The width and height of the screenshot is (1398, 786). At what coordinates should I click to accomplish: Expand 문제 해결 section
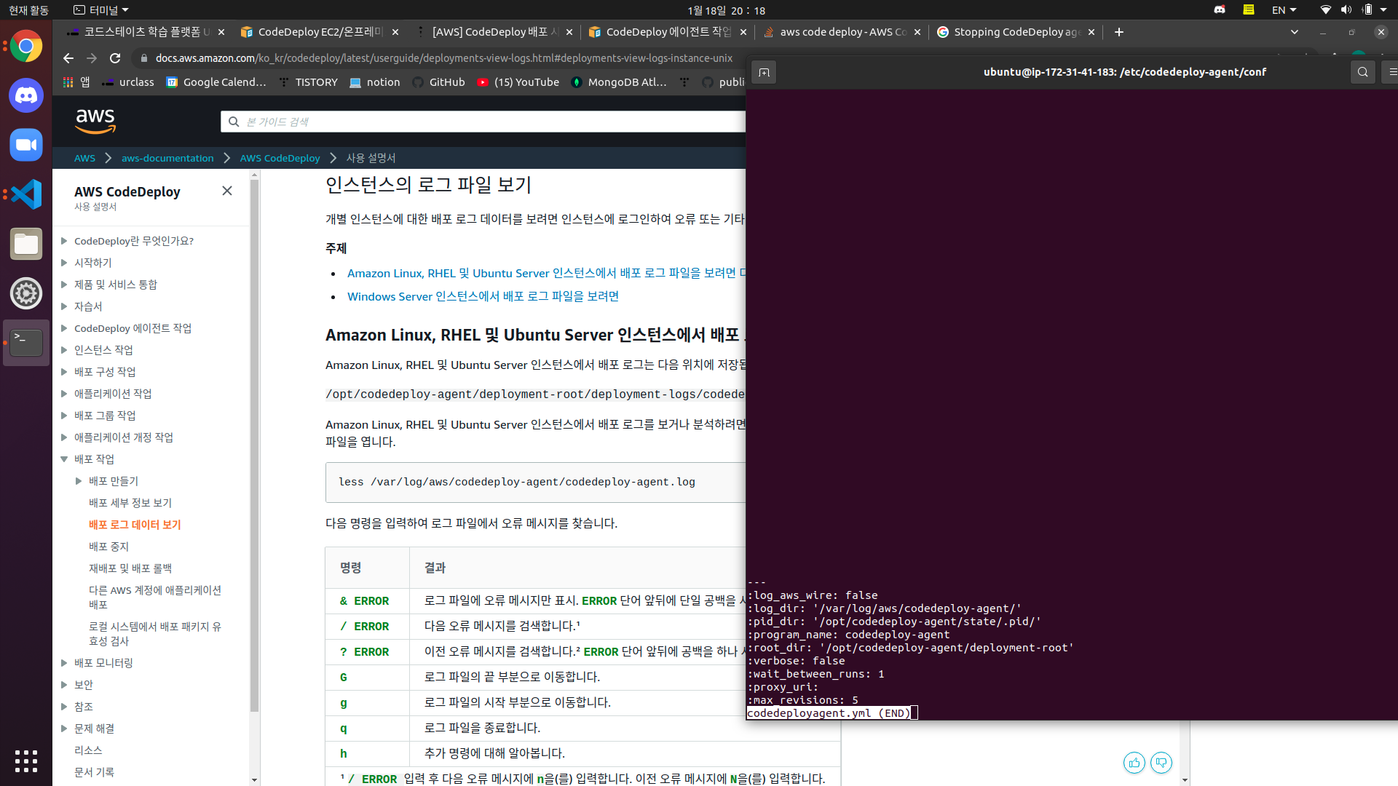[64, 729]
